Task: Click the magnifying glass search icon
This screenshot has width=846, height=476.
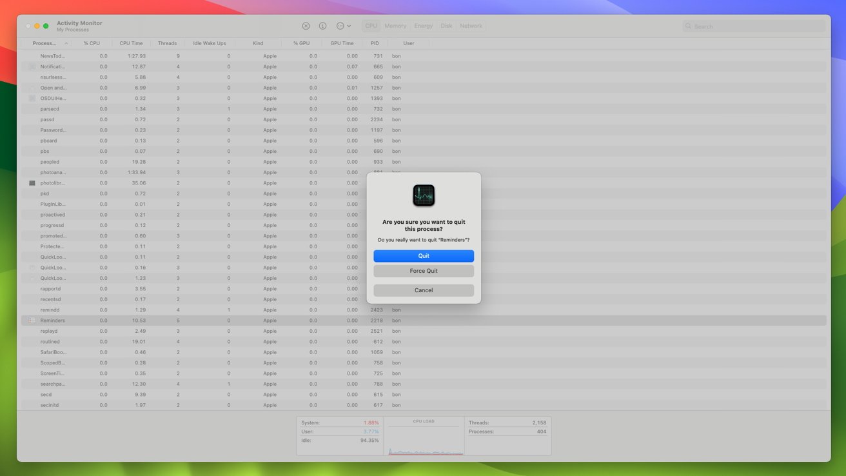Action: (689, 26)
